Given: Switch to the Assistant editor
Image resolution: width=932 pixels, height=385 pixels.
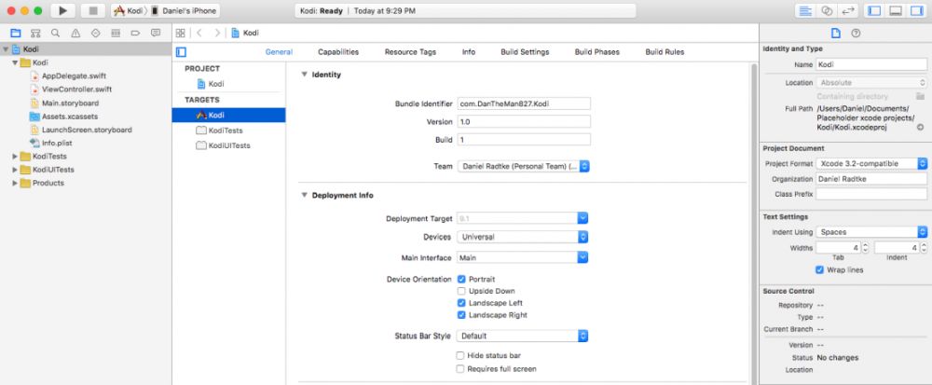Looking at the screenshot, I should (825, 10).
